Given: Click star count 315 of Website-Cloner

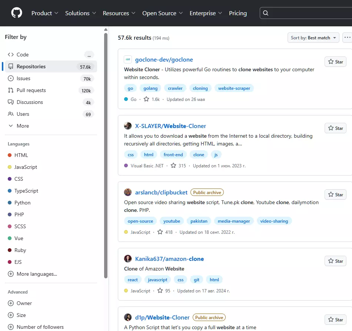Looking at the screenshot, I should [x=178, y=166].
